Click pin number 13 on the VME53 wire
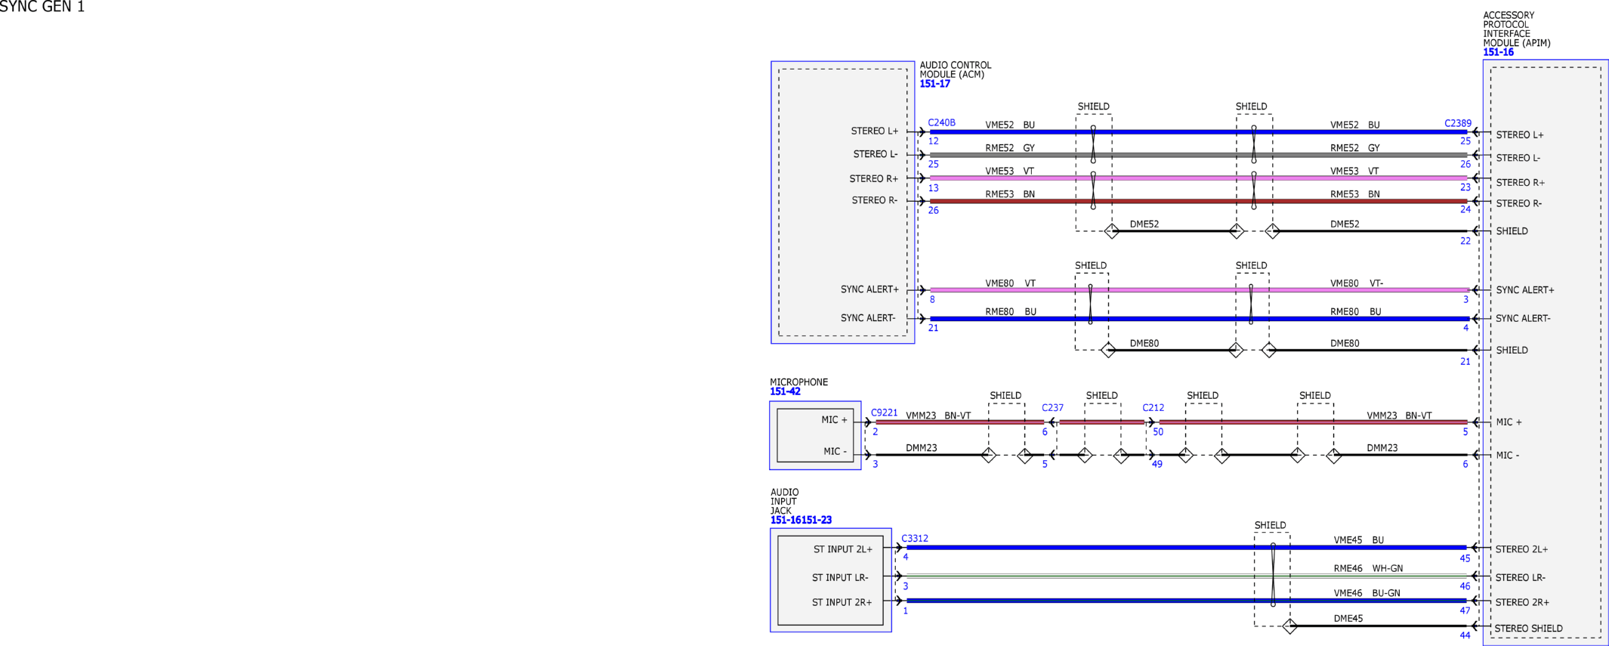1609x646 pixels. click(x=934, y=188)
